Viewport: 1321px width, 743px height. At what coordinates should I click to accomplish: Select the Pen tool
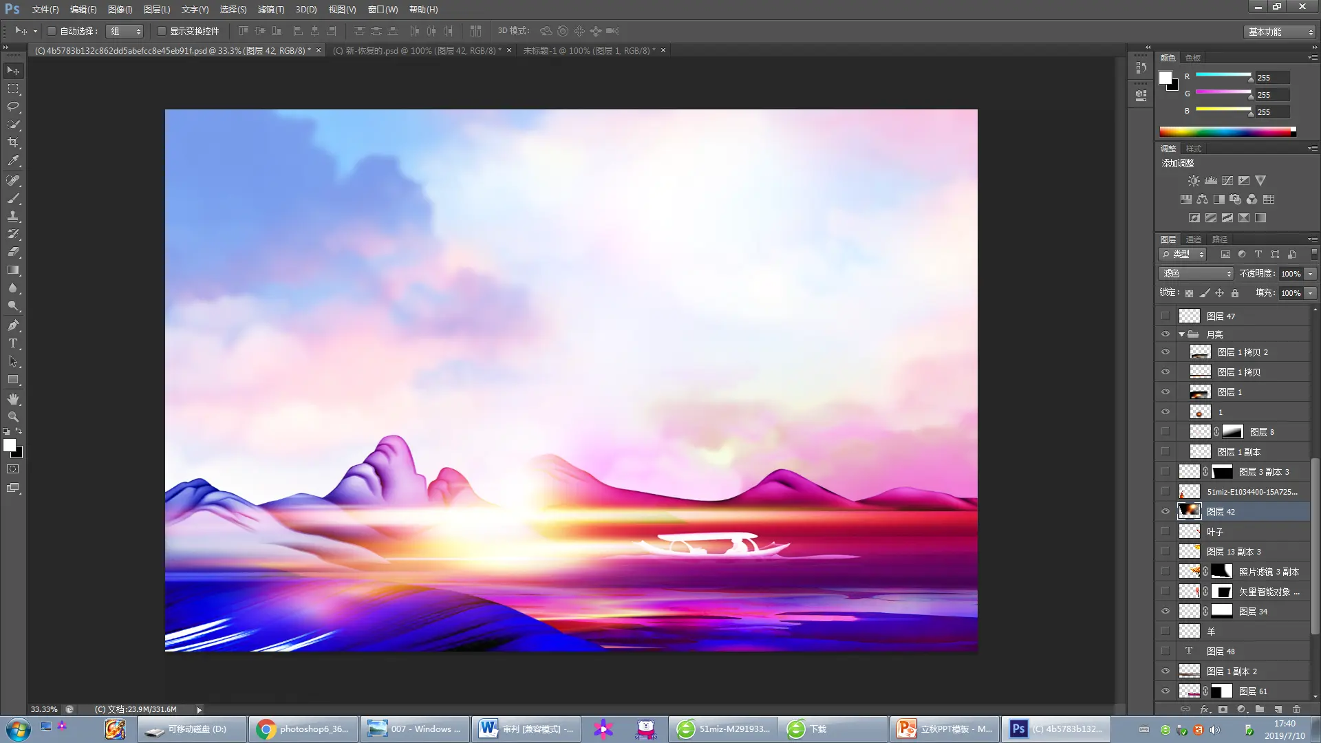(x=13, y=325)
